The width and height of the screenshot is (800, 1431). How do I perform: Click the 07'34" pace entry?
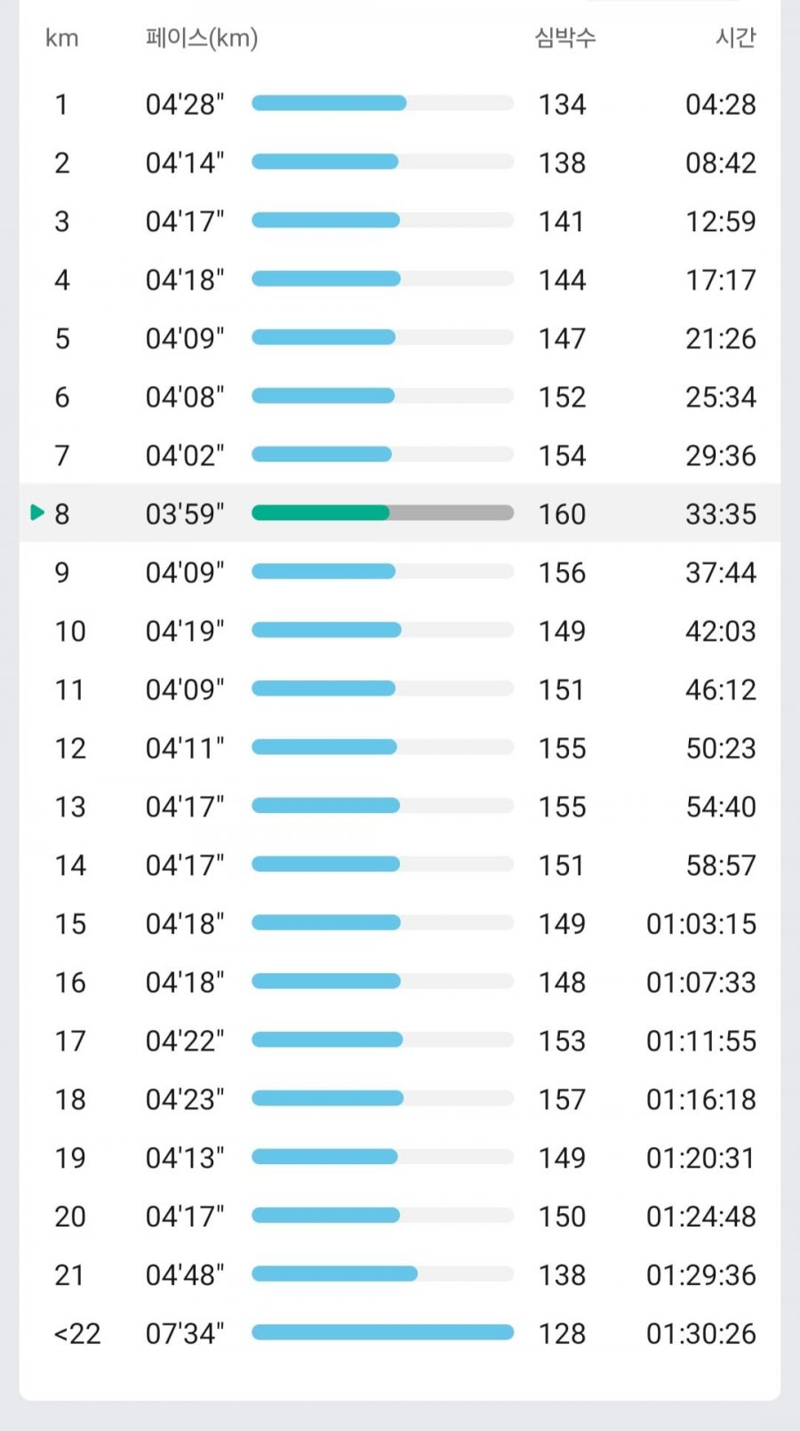(x=185, y=1333)
